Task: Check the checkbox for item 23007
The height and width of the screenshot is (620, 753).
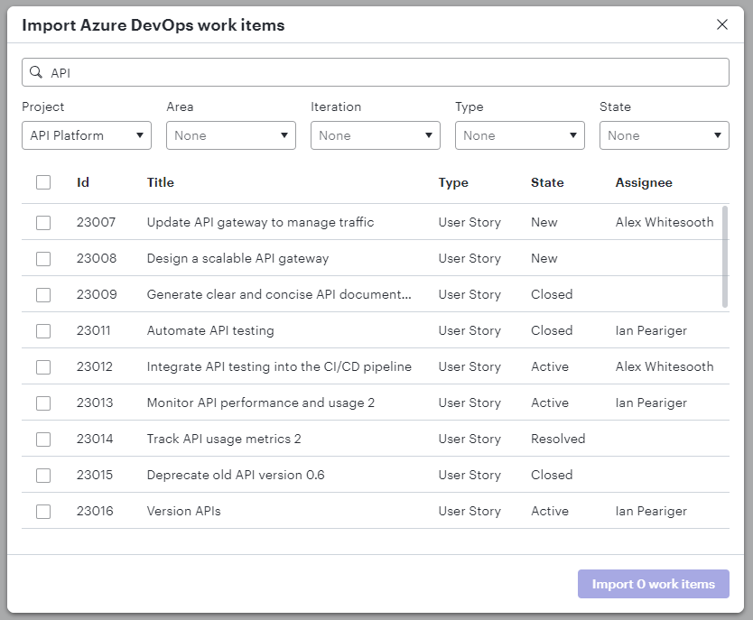Action: (x=43, y=222)
